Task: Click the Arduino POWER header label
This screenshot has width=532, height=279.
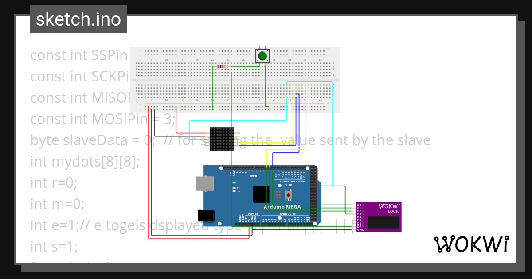Action: pos(253,213)
